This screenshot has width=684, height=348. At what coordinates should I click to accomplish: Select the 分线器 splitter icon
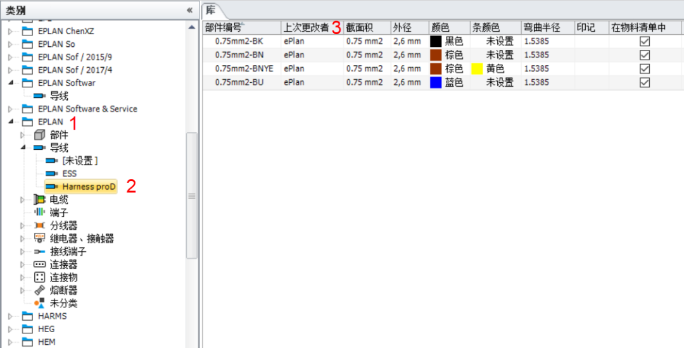point(39,226)
